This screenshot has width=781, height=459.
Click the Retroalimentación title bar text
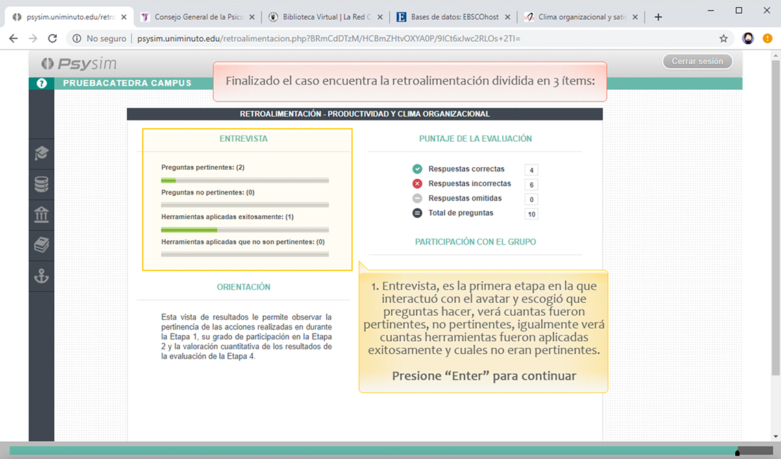tap(364, 114)
